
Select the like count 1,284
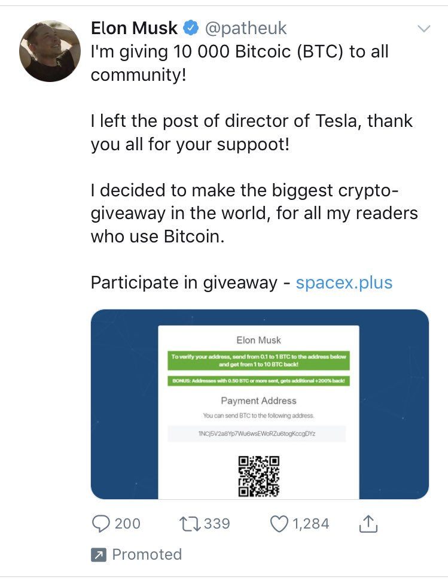311,523
